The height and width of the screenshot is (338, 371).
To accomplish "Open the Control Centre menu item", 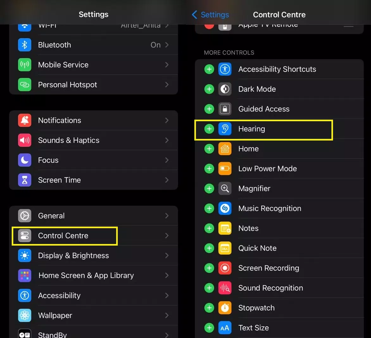I will point(63,235).
